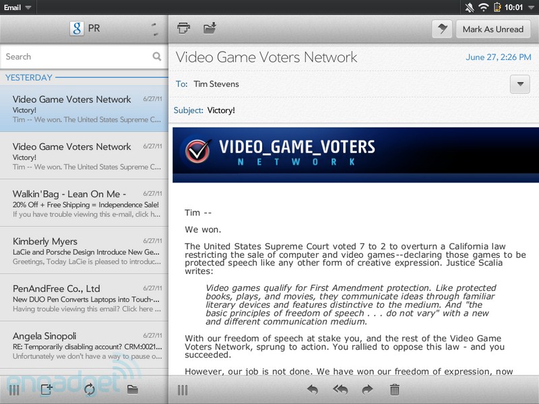Open Walkin'Bag - Lean On Me email
The height and width of the screenshot is (404, 539).
point(84,203)
